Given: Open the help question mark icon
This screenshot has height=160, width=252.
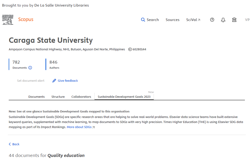Looking at the screenshot, I should tap(212, 20).
